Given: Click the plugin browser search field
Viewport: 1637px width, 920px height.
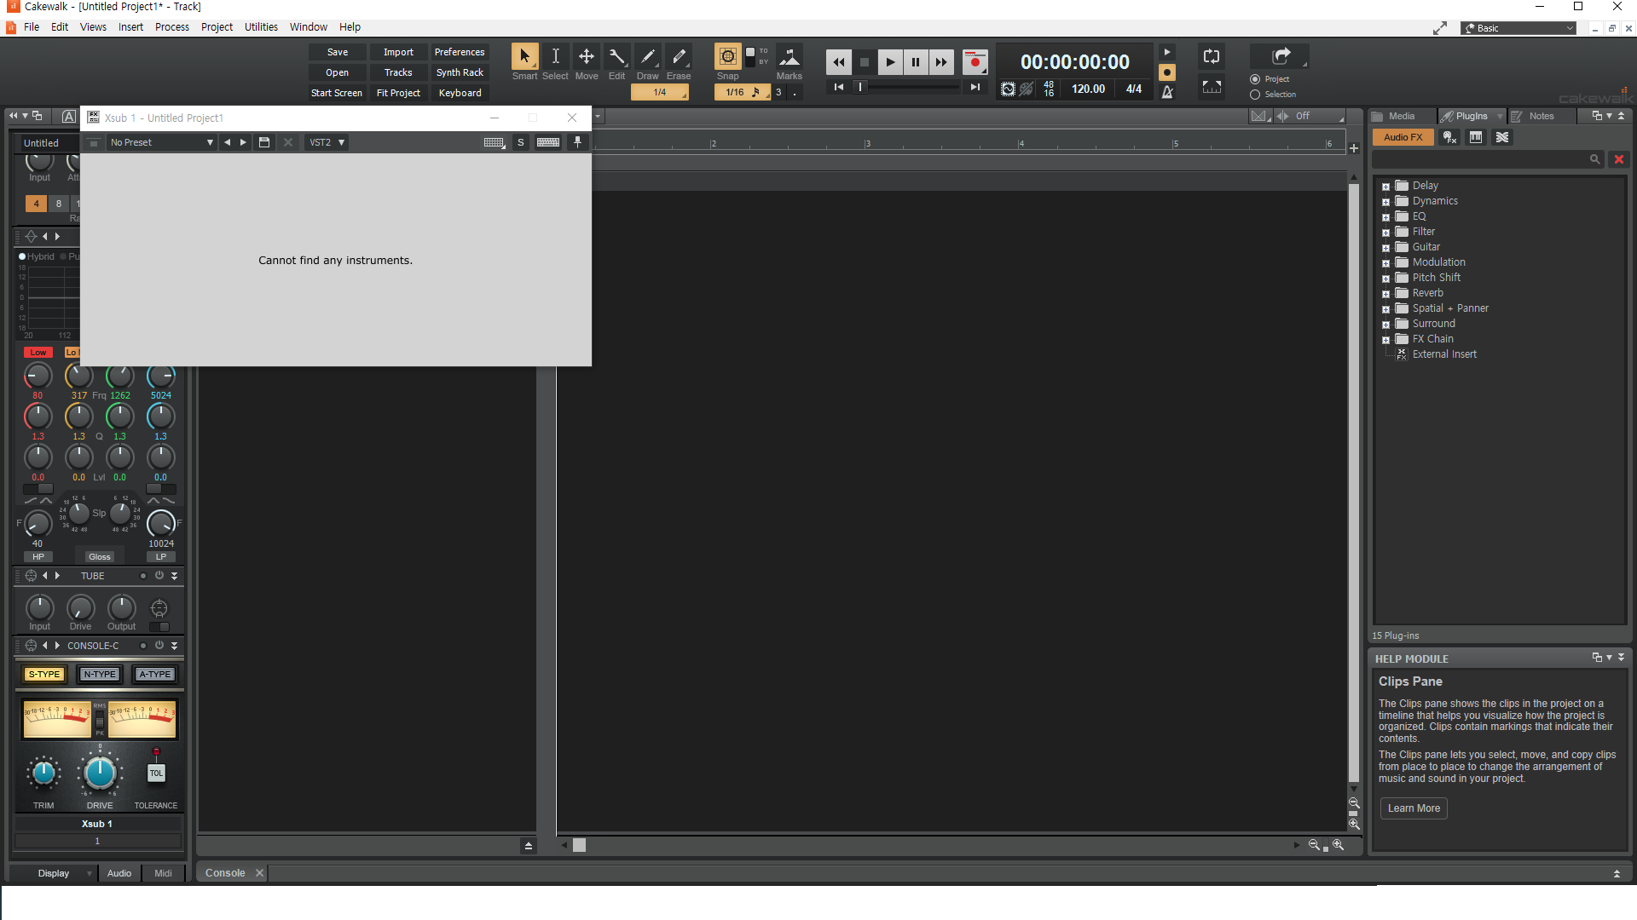Looking at the screenshot, I should point(1479,159).
